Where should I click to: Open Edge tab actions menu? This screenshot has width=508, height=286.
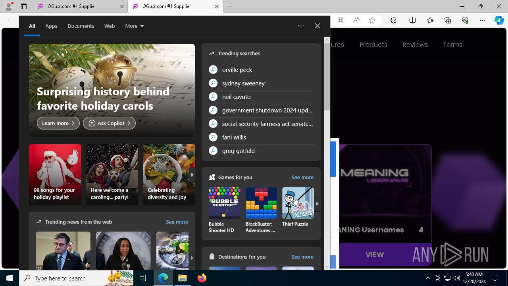24,6
